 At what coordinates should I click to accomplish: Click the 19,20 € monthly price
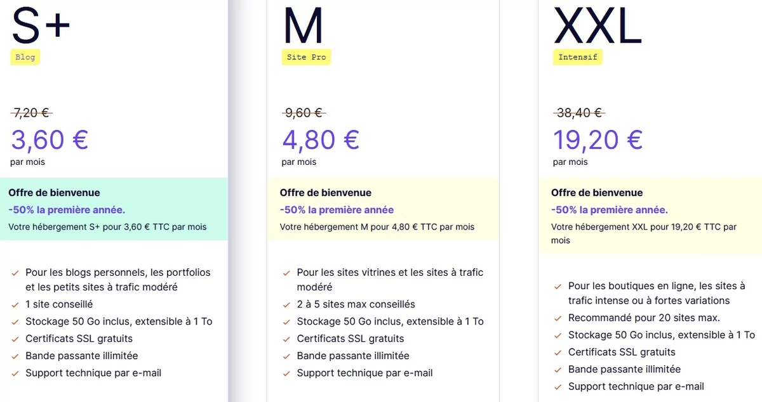(598, 139)
